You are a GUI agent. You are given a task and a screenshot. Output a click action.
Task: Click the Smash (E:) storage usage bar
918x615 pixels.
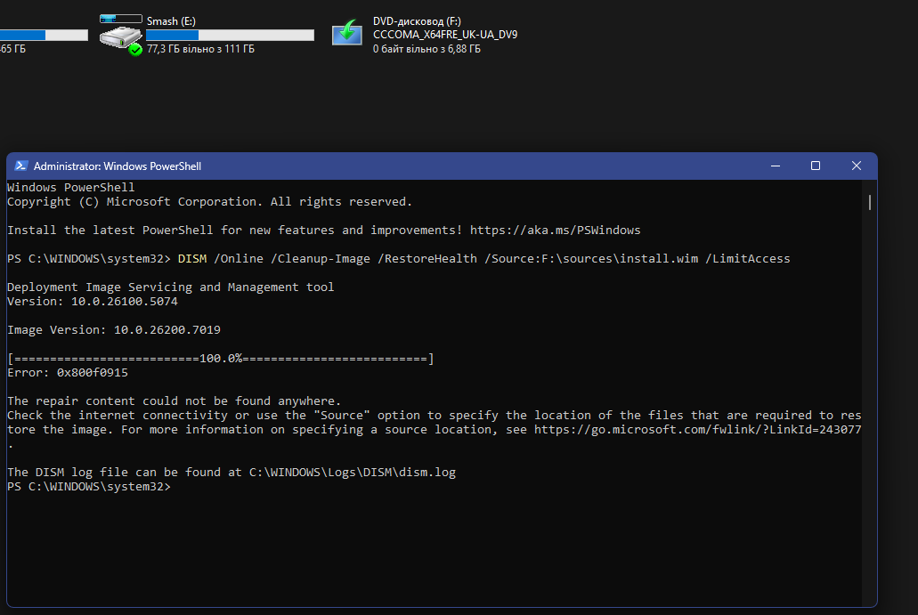230,35
